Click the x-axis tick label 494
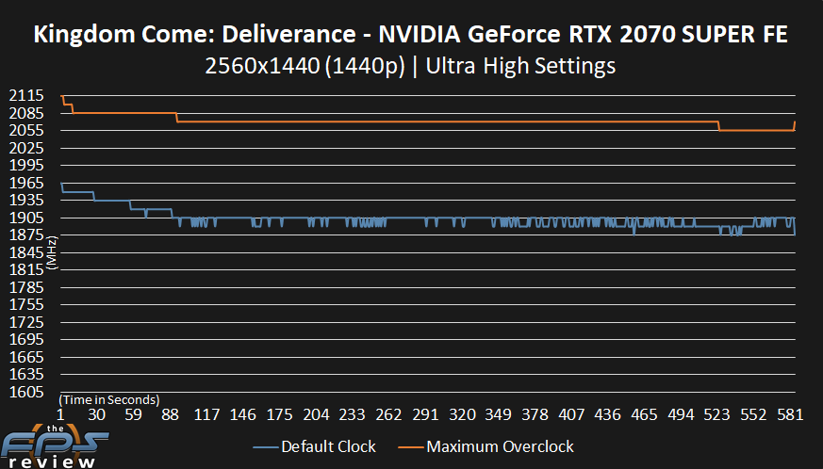The width and height of the screenshot is (823, 469). [x=681, y=415]
